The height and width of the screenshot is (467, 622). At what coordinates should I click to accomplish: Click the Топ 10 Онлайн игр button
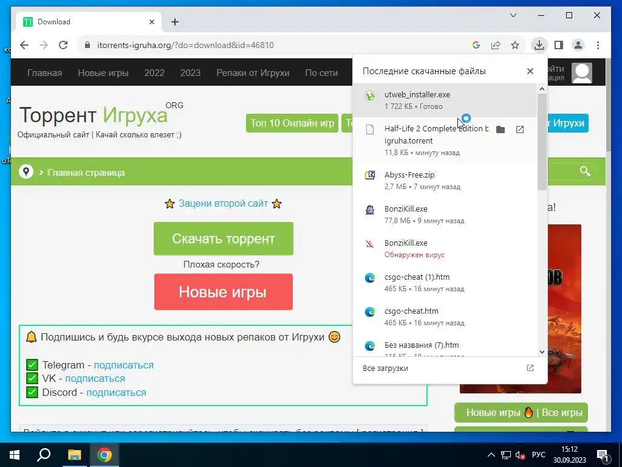292,123
